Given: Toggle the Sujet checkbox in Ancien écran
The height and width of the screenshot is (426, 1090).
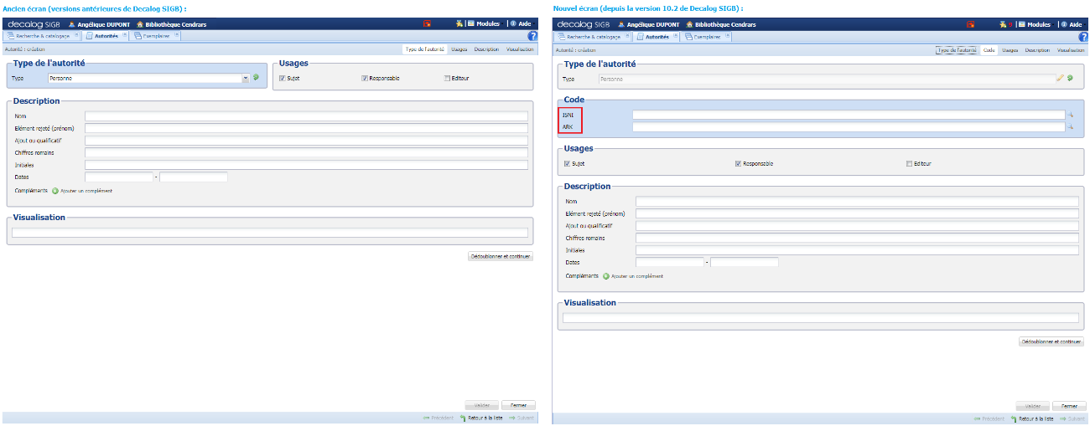Looking at the screenshot, I should 282,78.
